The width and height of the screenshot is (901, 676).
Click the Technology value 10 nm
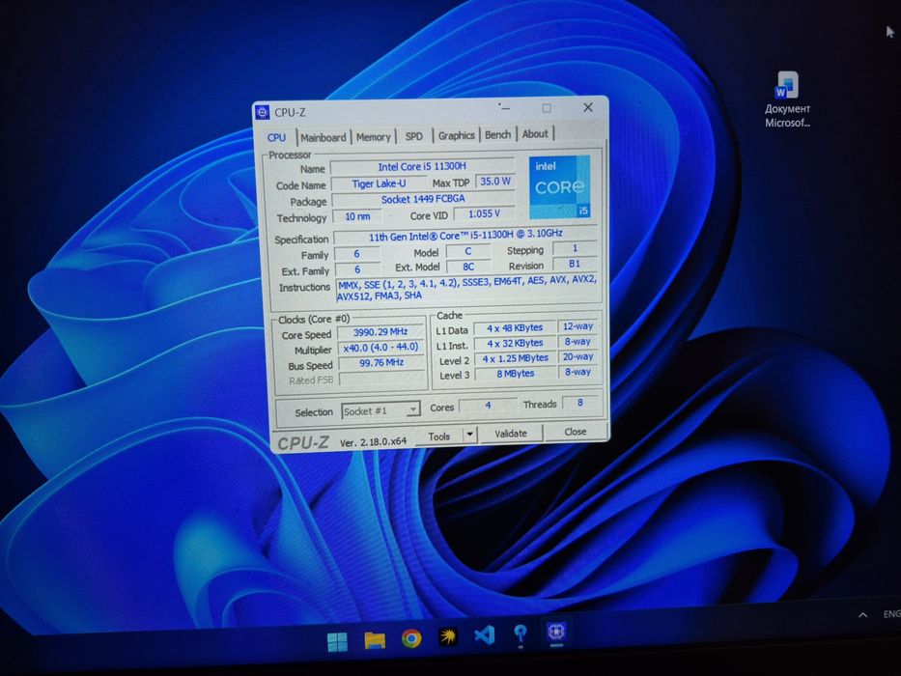click(357, 216)
